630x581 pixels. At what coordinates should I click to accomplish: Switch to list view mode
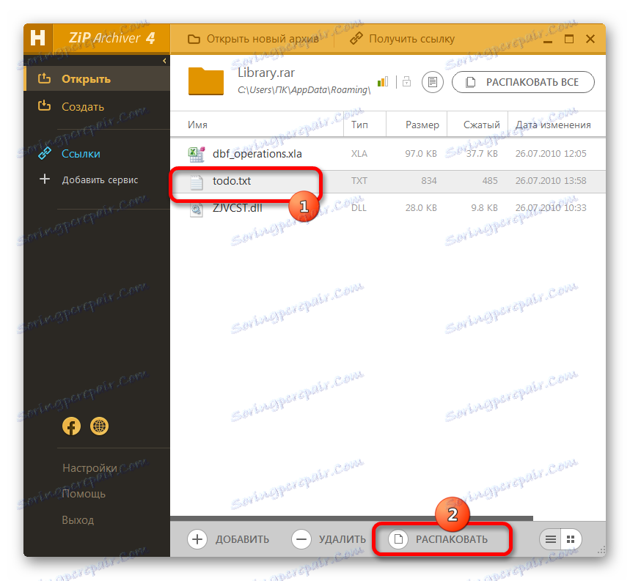tap(551, 539)
